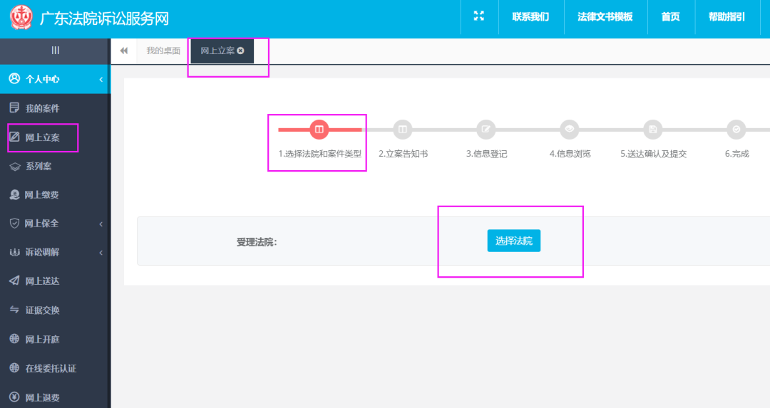Click the 网上缴费 payment icon

click(14, 194)
